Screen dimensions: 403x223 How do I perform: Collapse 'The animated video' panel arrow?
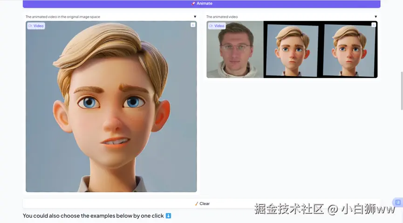click(376, 17)
